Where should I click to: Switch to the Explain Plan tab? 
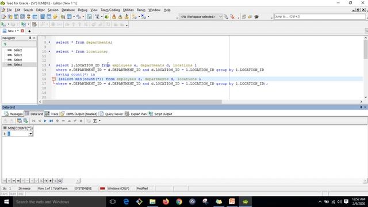click(x=136, y=114)
